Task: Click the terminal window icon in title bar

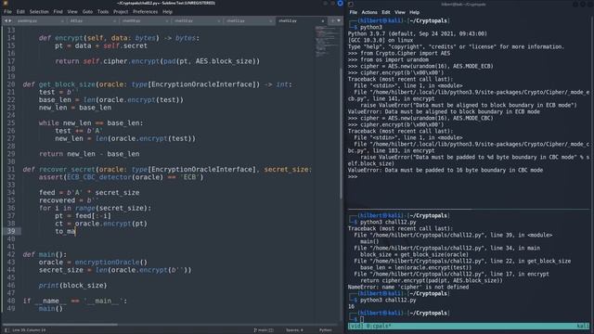Action: point(351,4)
